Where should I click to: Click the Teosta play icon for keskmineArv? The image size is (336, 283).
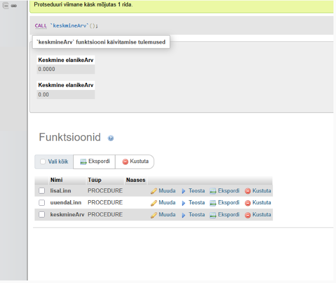(x=184, y=215)
